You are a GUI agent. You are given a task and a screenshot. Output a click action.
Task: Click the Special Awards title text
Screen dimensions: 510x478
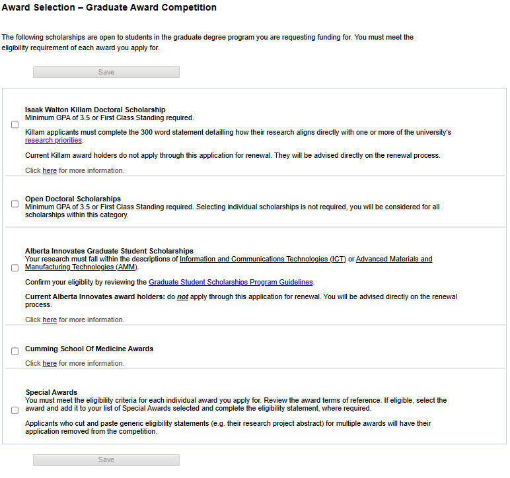52,392
